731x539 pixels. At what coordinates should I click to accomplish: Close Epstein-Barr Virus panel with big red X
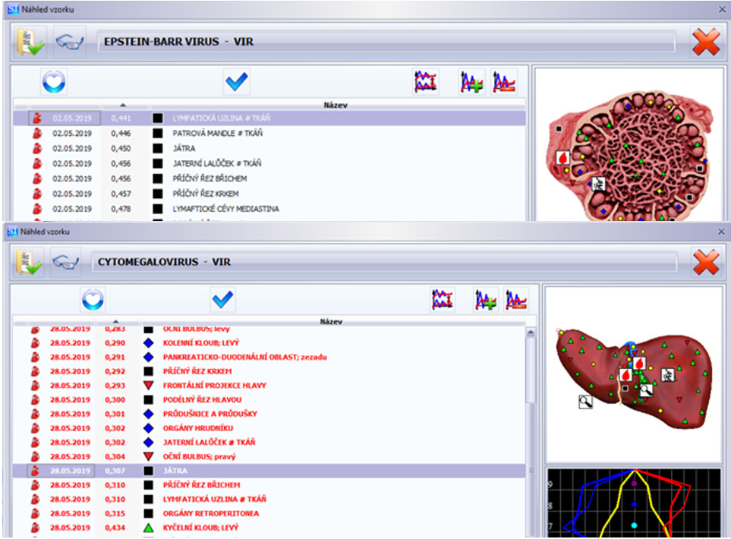[706, 42]
